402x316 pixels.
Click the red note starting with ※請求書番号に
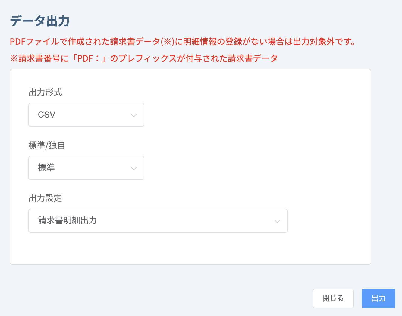click(x=144, y=58)
